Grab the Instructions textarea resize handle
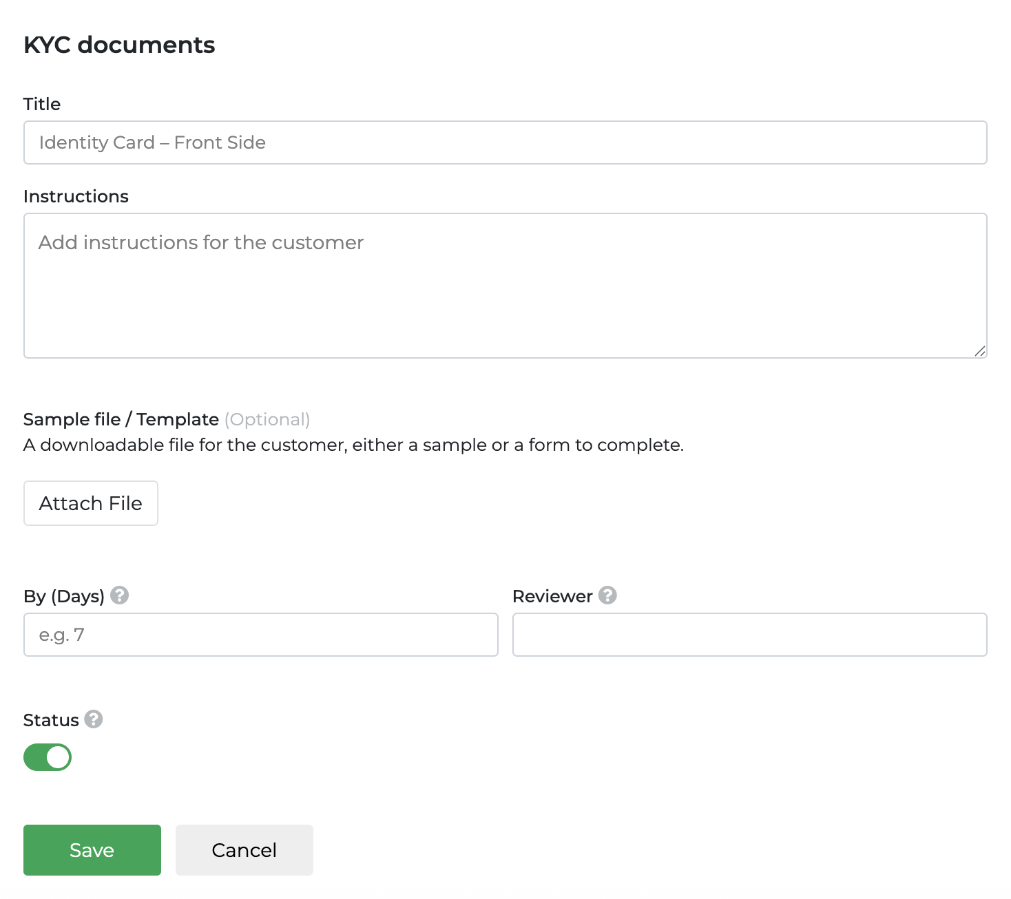The height and width of the screenshot is (899, 1011). pos(979,350)
